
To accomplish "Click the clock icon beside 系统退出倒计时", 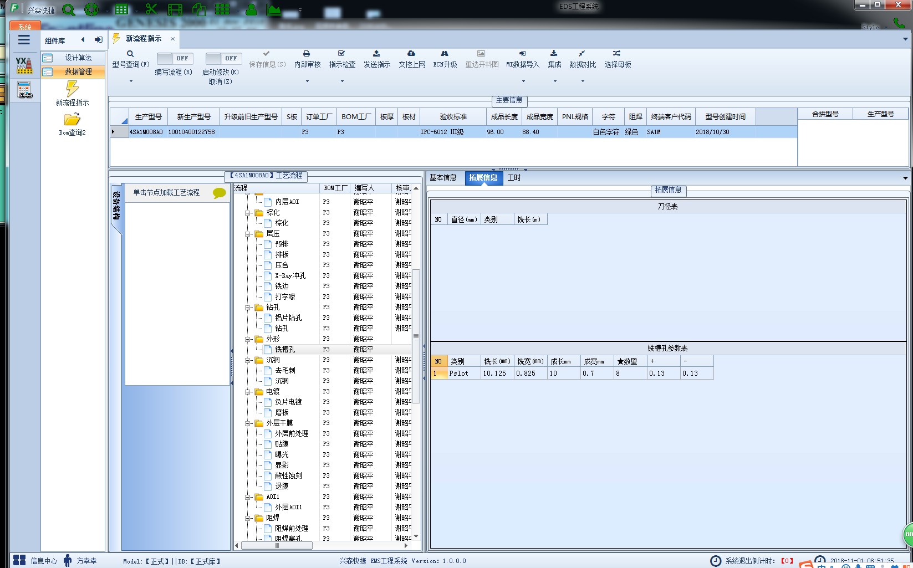I will [716, 561].
